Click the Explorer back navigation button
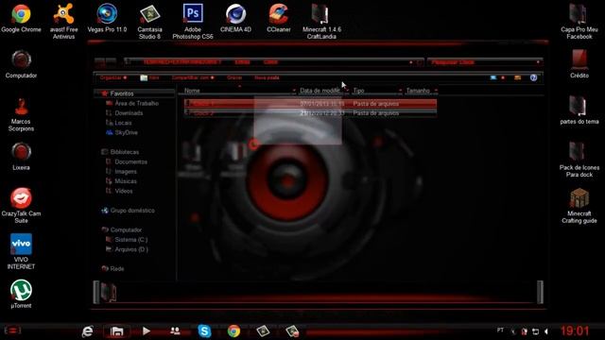 click(x=99, y=61)
